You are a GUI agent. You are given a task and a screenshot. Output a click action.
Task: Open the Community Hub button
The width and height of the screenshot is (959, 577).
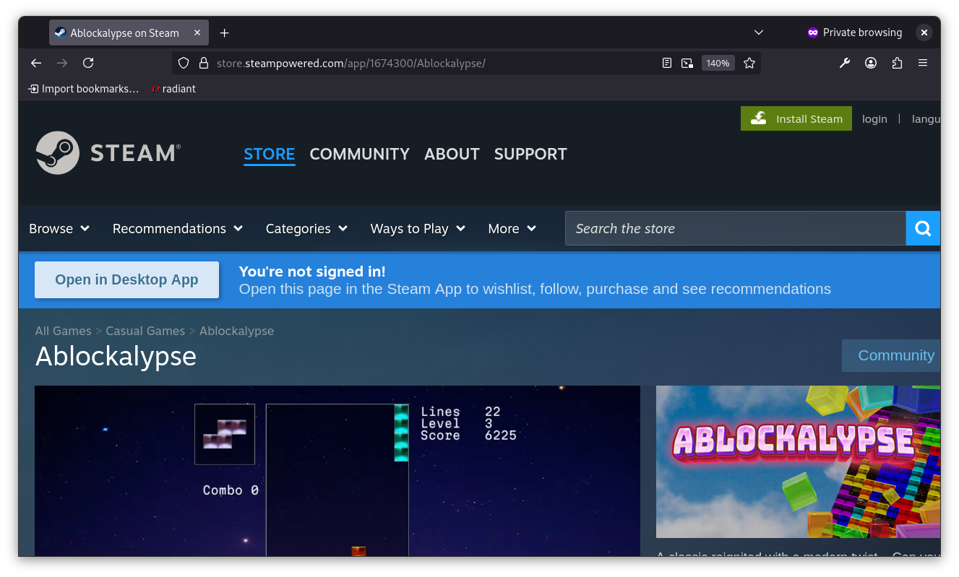[891, 355]
